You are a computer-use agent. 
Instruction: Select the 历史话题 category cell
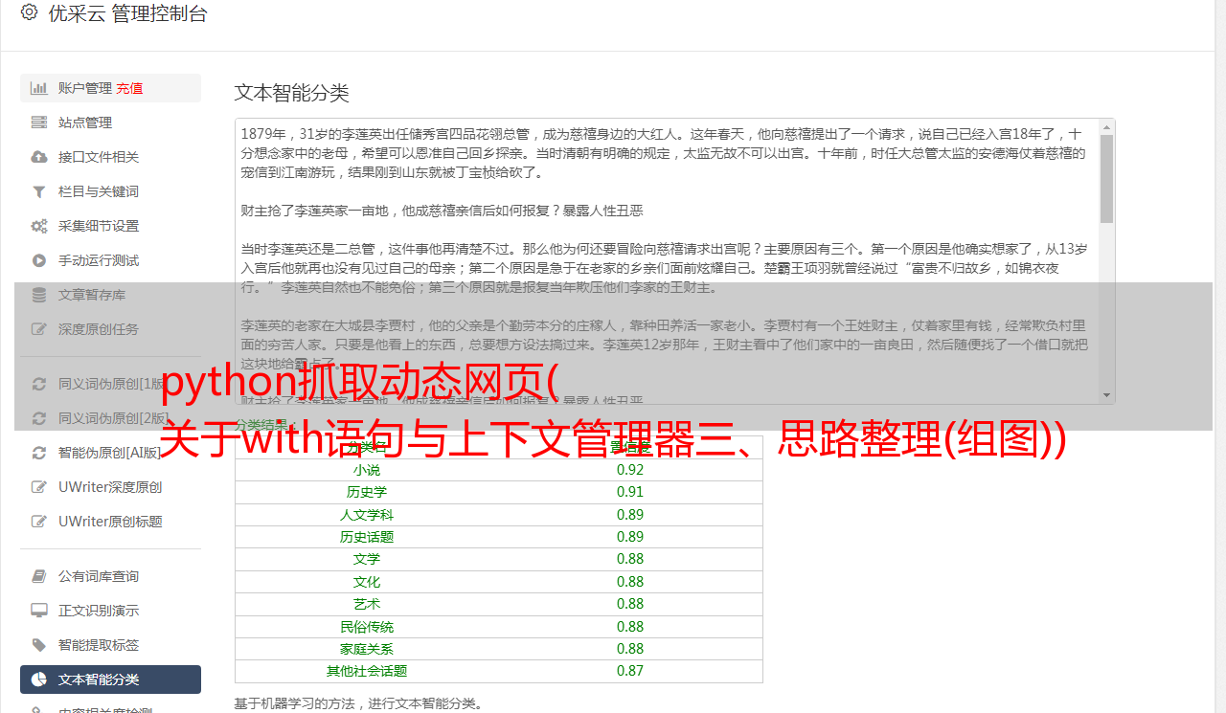(x=367, y=537)
